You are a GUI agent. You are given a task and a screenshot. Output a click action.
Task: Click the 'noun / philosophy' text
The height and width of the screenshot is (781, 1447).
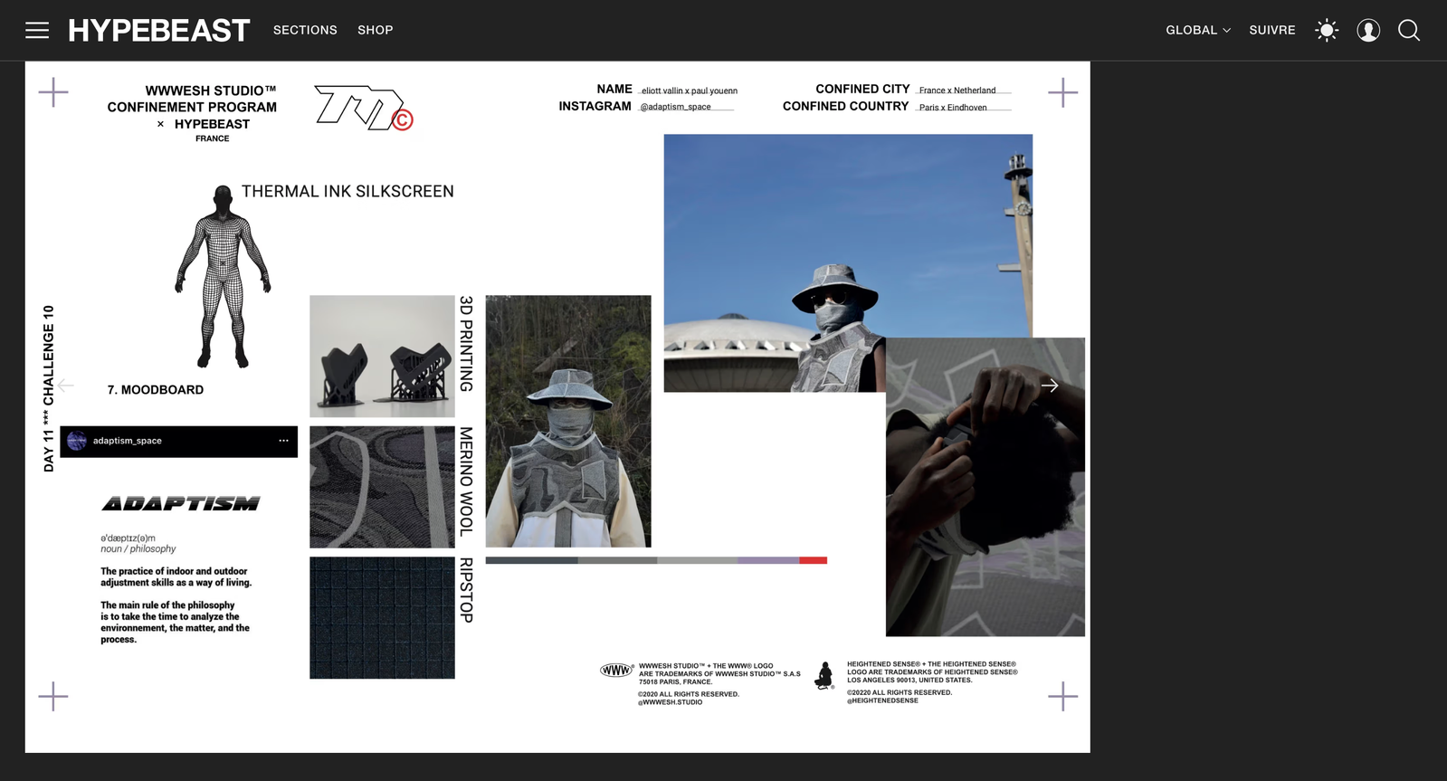pyautogui.click(x=138, y=549)
